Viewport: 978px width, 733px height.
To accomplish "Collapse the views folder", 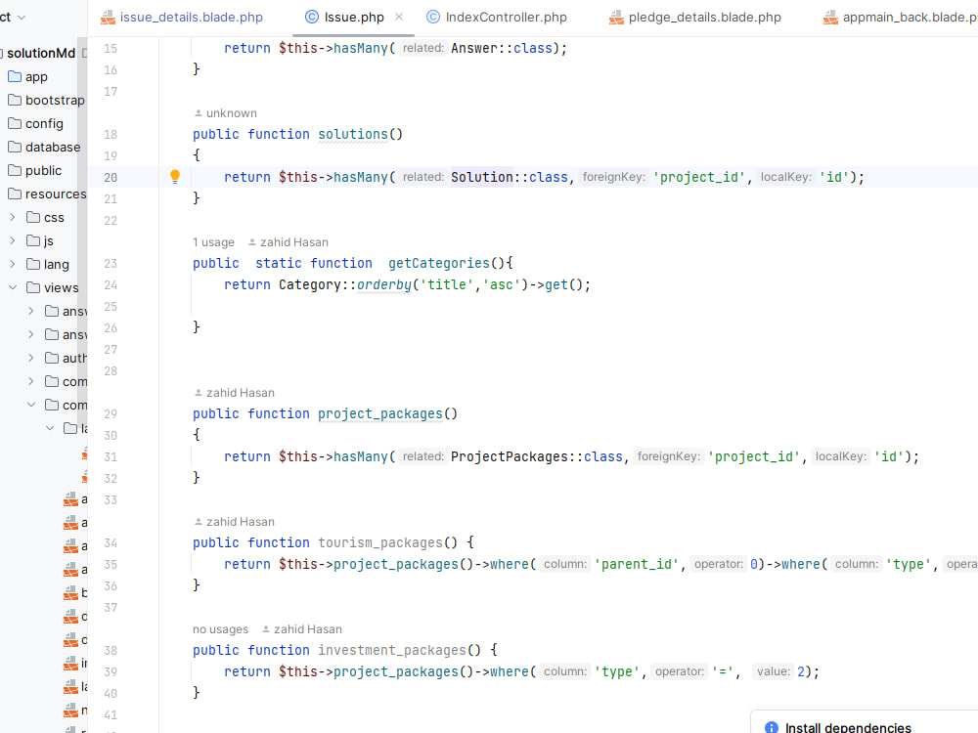I will click(x=13, y=287).
